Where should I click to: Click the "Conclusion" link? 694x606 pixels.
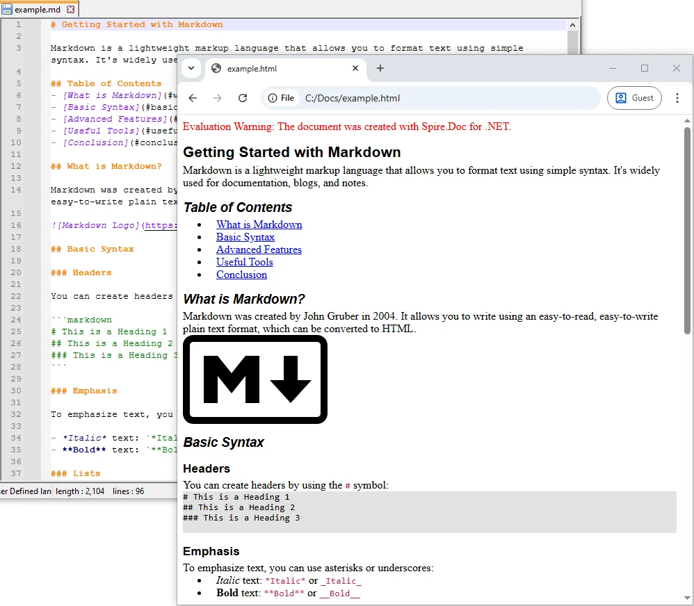coord(241,275)
